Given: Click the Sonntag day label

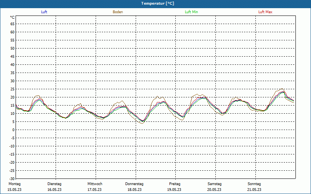Looking at the screenshot, I should pyautogui.click(x=254, y=184).
